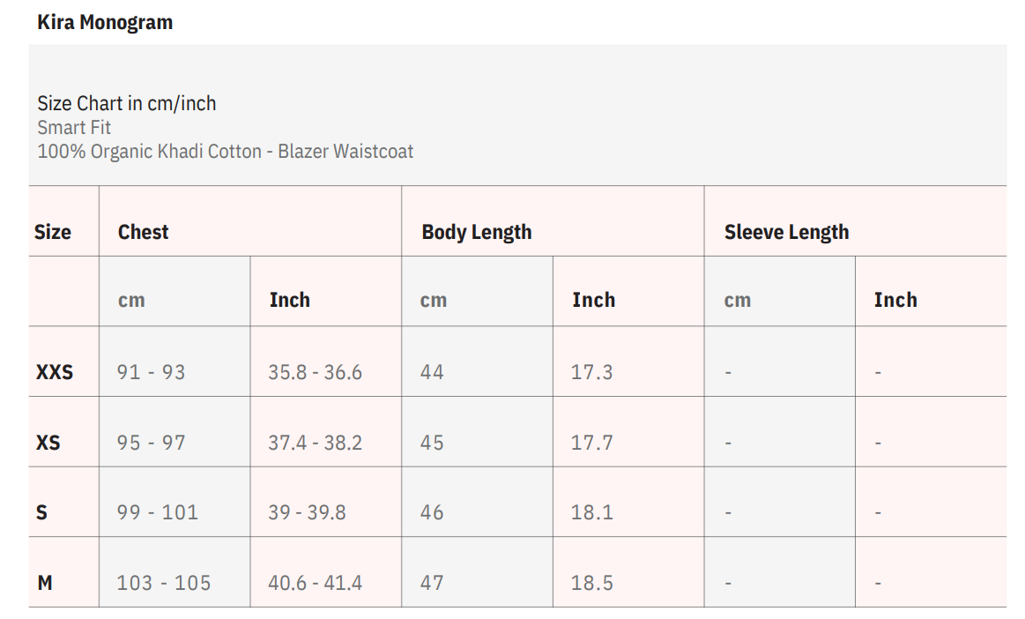Click the Size column header
Viewport: 1025px width, 619px height.
tap(53, 233)
